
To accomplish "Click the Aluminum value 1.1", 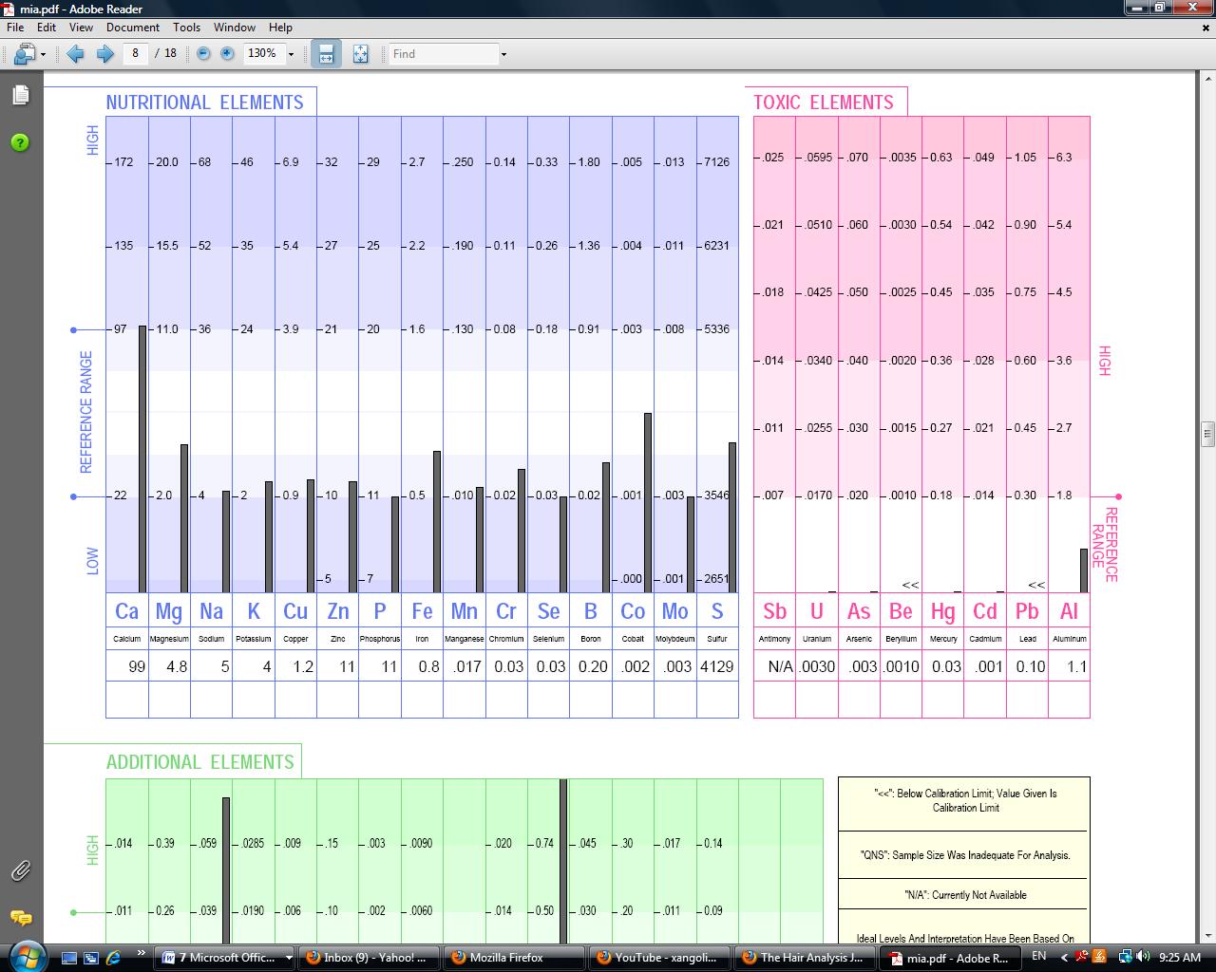I will (1076, 666).
